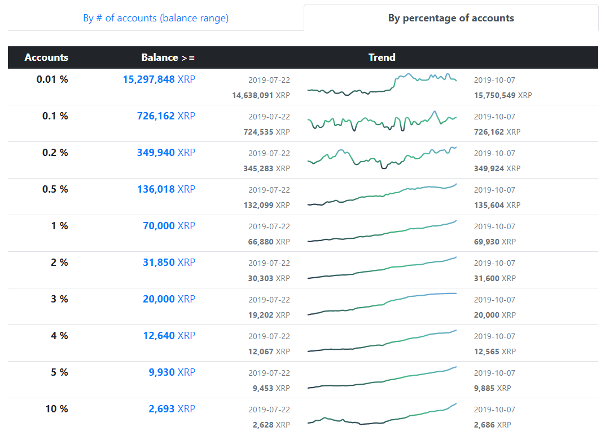This screenshot has width=605, height=436.
Task: Click the 70,000 XRP balance link
Action: coord(169,226)
